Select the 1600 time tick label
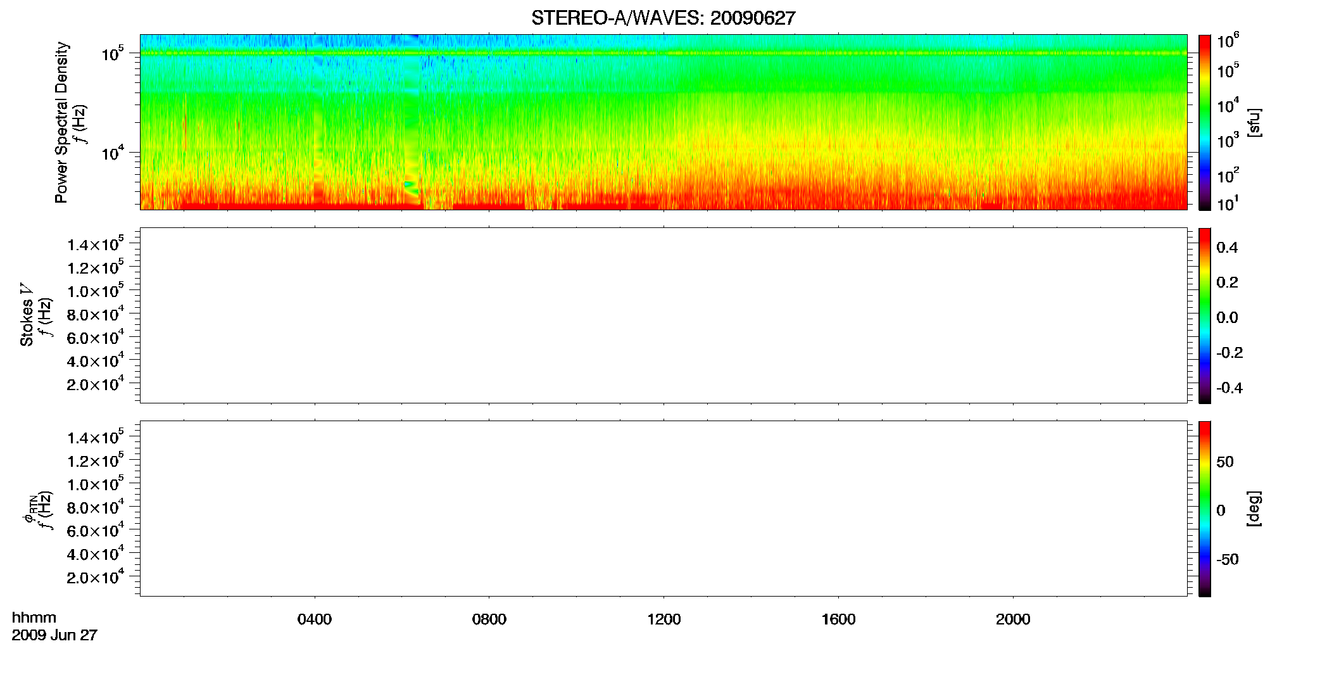Image resolution: width=1327 pixels, height=684 pixels. 838,619
